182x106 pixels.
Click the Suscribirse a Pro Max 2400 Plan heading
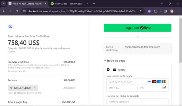(x=28, y=36)
